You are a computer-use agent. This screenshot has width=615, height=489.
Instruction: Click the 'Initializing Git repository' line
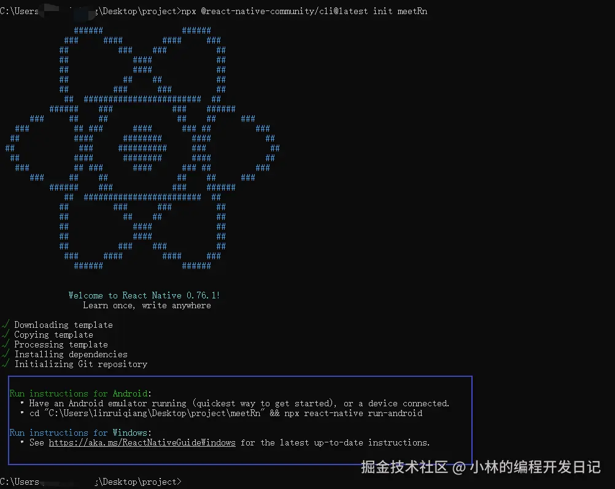click(x=81, y=364)
